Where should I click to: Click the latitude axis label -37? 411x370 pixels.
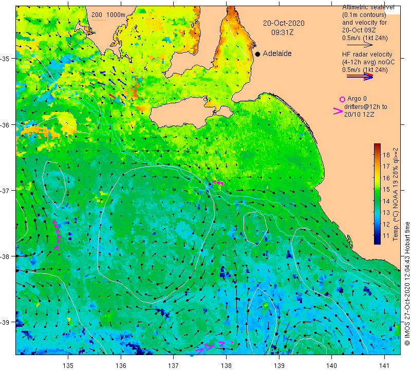[x=5, y=190]
